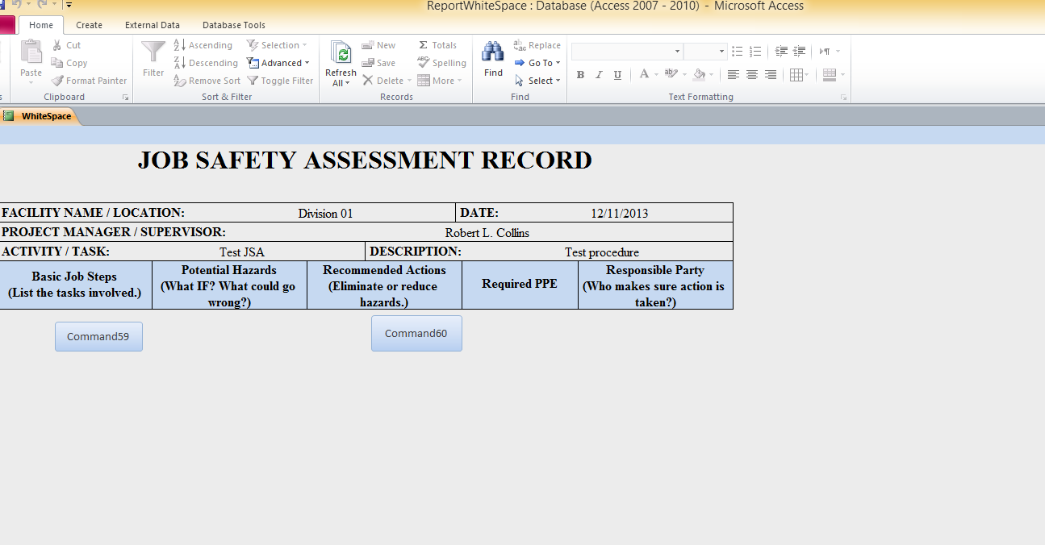1045x545 pixels.
Task: Click the center text alignment icon
Action: click(752, 75)
